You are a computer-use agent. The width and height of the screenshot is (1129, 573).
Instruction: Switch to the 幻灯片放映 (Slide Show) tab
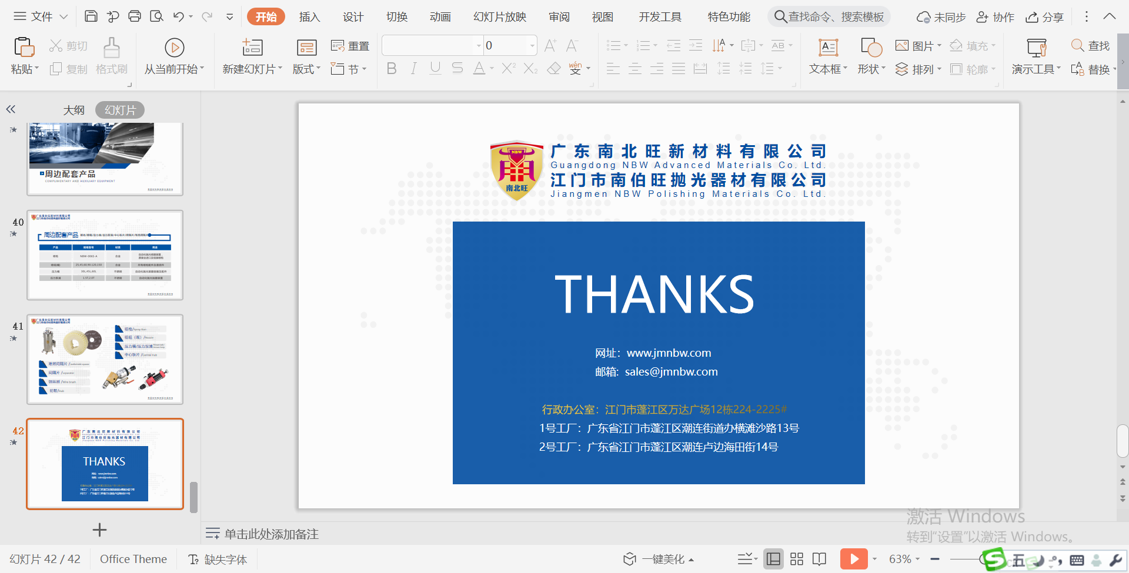tap(500, 17)
